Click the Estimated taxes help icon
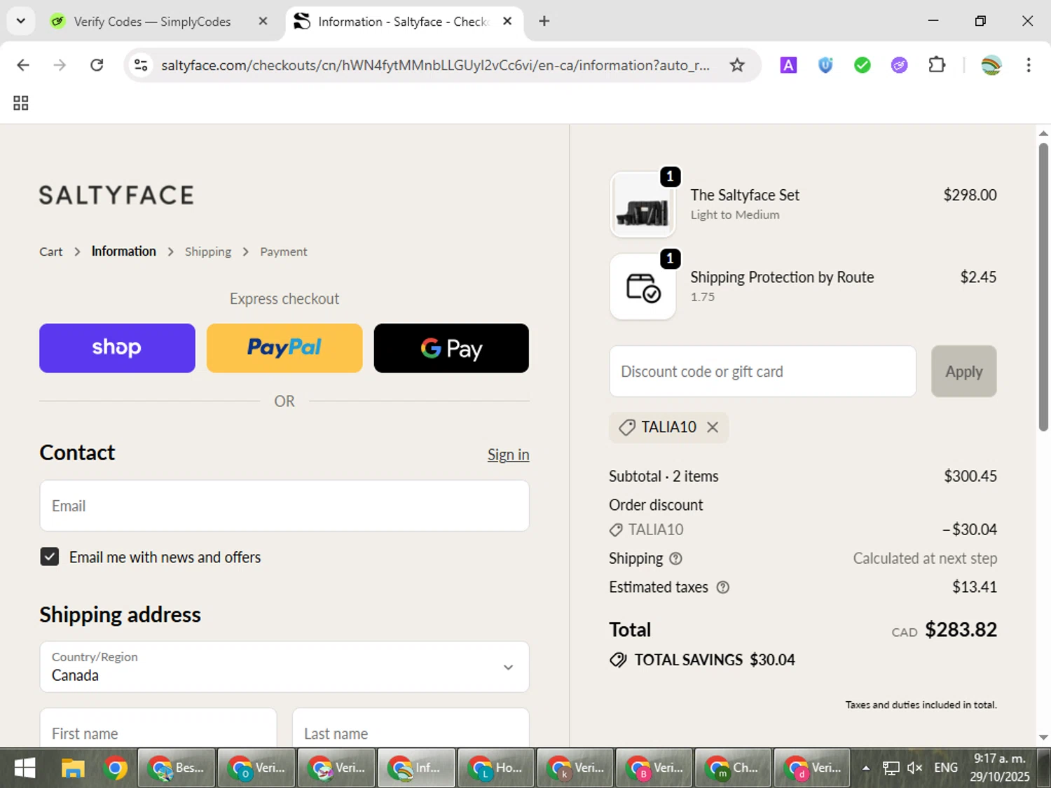Image resolution: width=1051 pixels, height=788 pixels. (722, 587)
